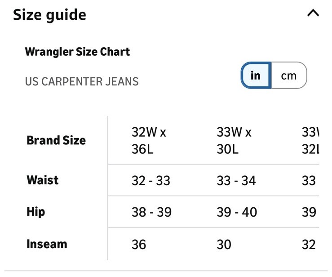
Task: Select the Inseam row header
Action: tap(47, 244)
